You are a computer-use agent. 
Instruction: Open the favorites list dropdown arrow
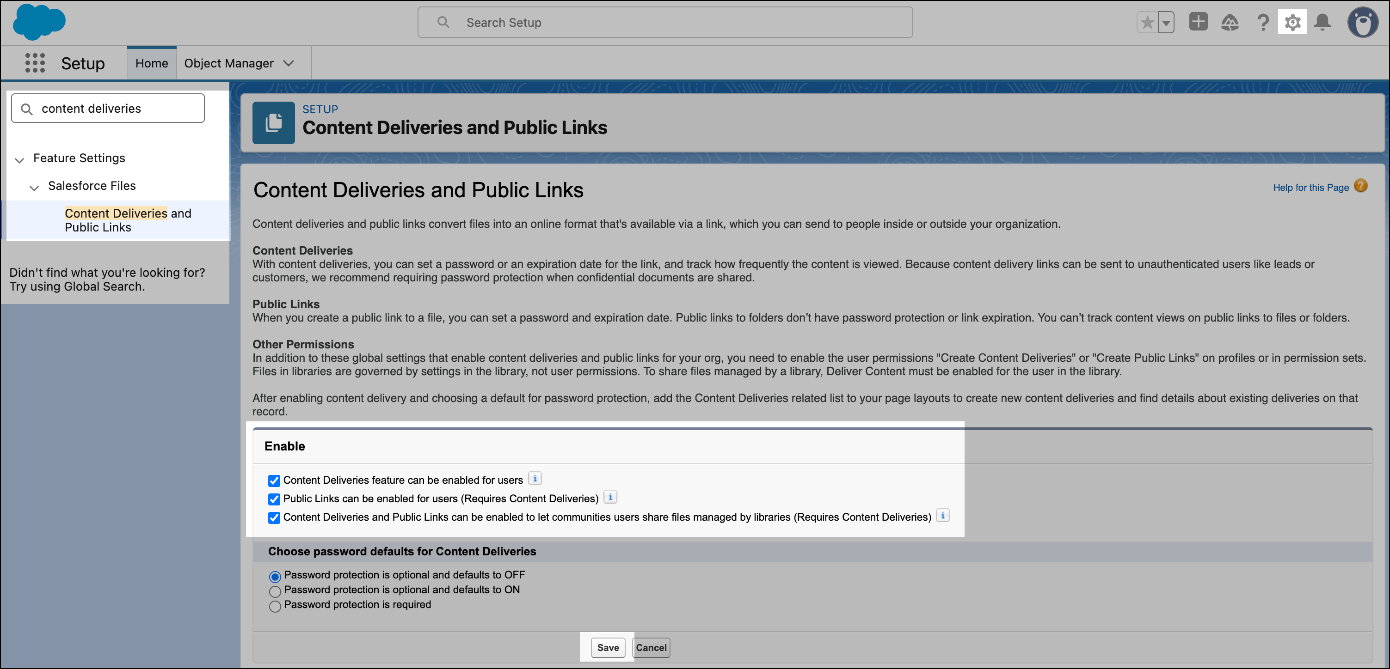(1166, 23)
